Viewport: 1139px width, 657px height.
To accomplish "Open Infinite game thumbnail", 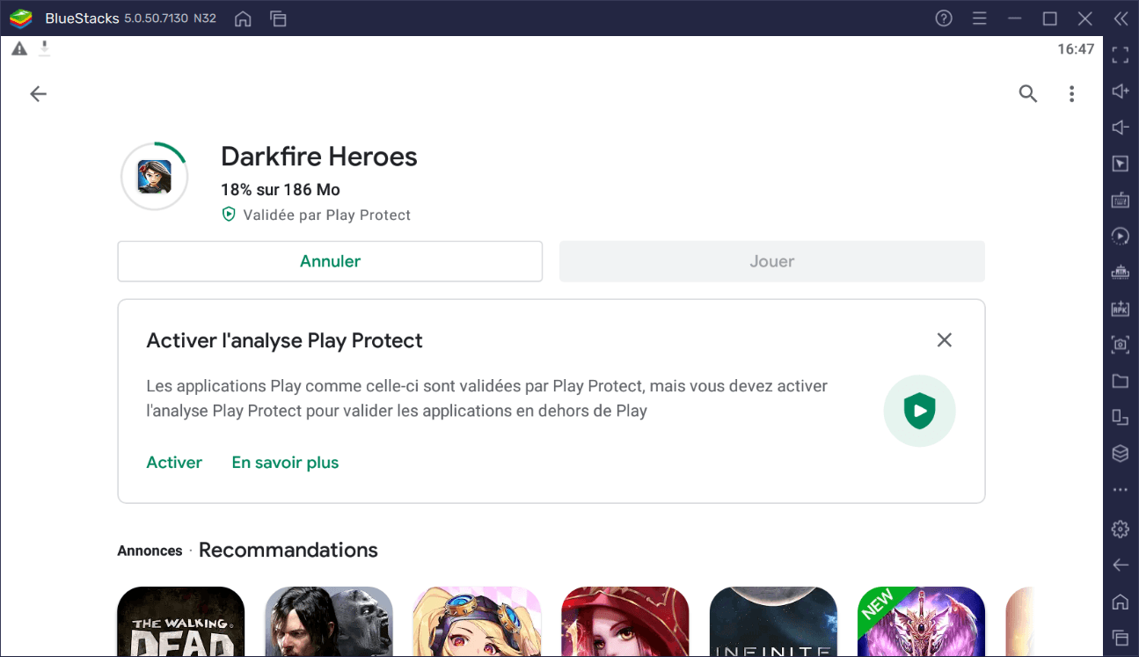I will [773, 622].
